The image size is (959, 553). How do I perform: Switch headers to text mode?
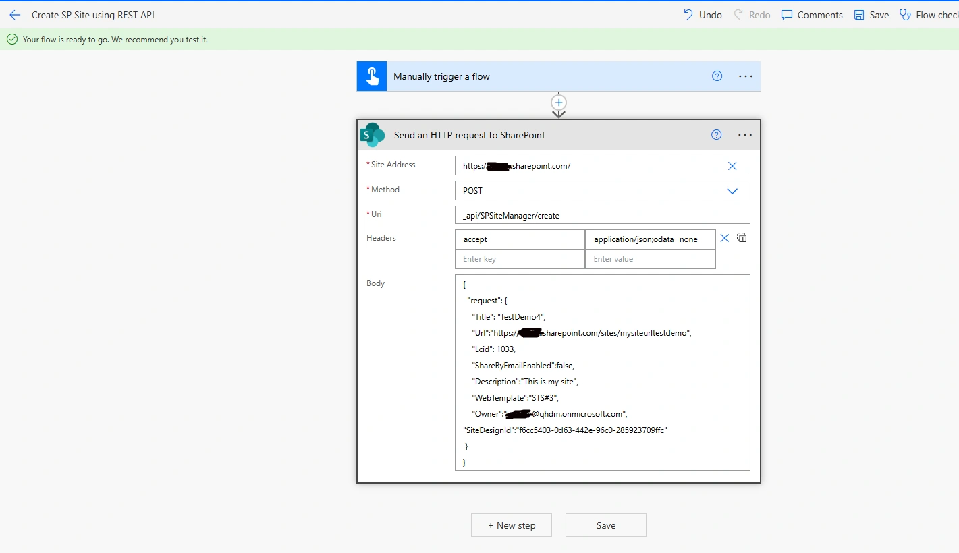coord(742,238)
